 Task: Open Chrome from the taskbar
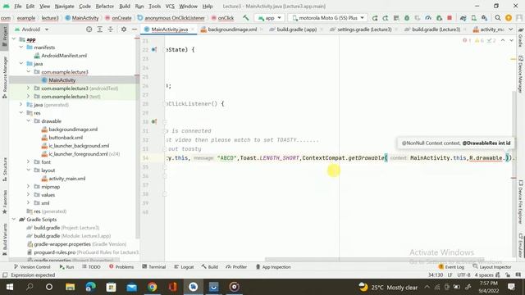(x=152, y=287)
